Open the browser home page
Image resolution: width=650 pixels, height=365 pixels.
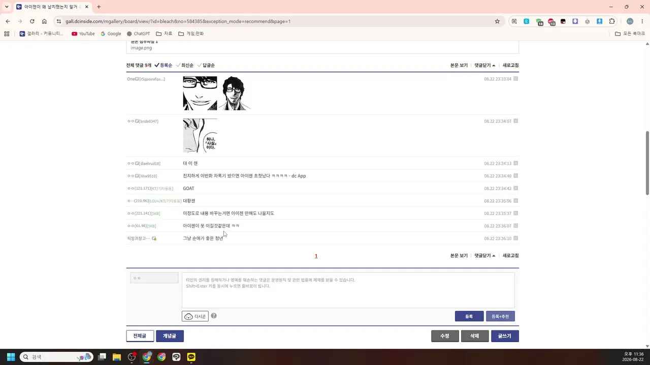pos(44,21)
